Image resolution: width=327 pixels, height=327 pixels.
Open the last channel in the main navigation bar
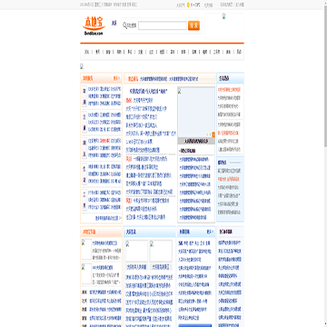(x=239, y=52)
